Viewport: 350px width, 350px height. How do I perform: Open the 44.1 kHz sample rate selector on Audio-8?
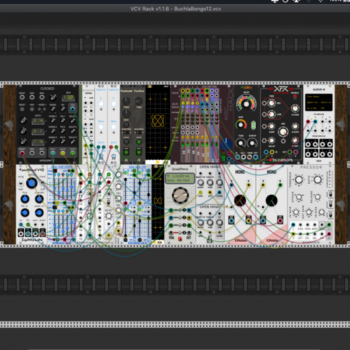click(312, 108)
